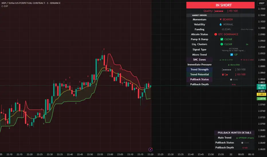Viewport: 267px width, 157px height.
Task: Click the grey circle in Pullback Hunter Pullback Status
Action: coord(242,143)
